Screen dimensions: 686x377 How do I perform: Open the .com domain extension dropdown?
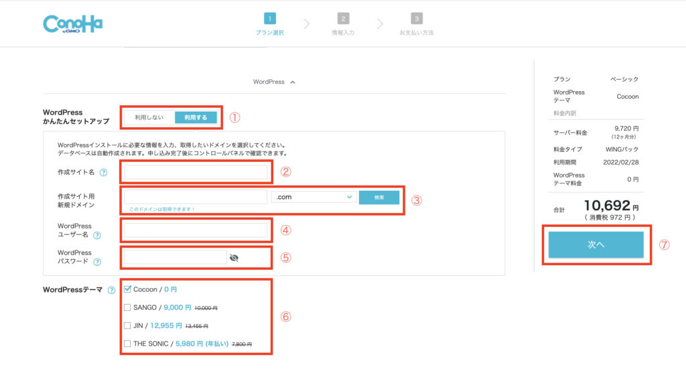click(x=314, y=198)
